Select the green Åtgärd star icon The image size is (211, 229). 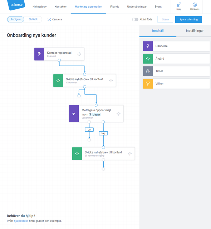pos(148,59)
